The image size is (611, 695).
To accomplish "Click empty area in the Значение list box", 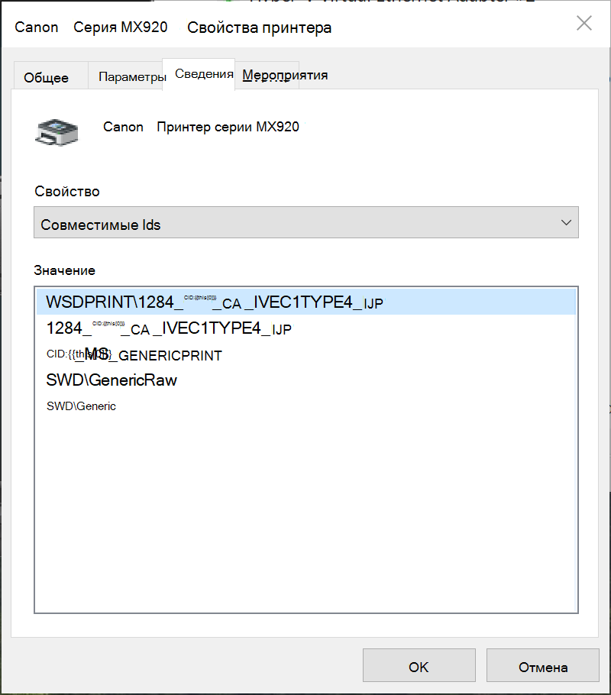I will coord(306,514).
